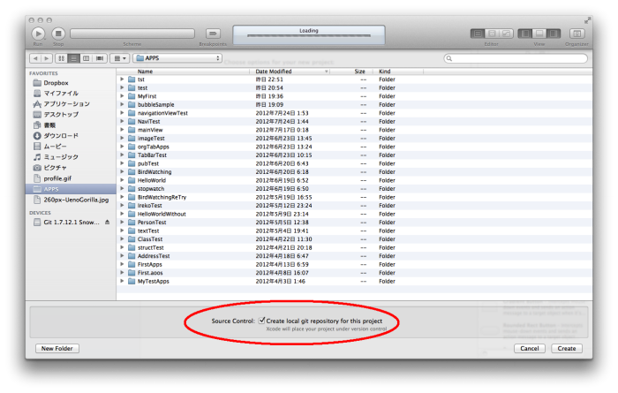Click the Cancel button
The height and width of the screenshot is (393, 618).
coord(530,349)
